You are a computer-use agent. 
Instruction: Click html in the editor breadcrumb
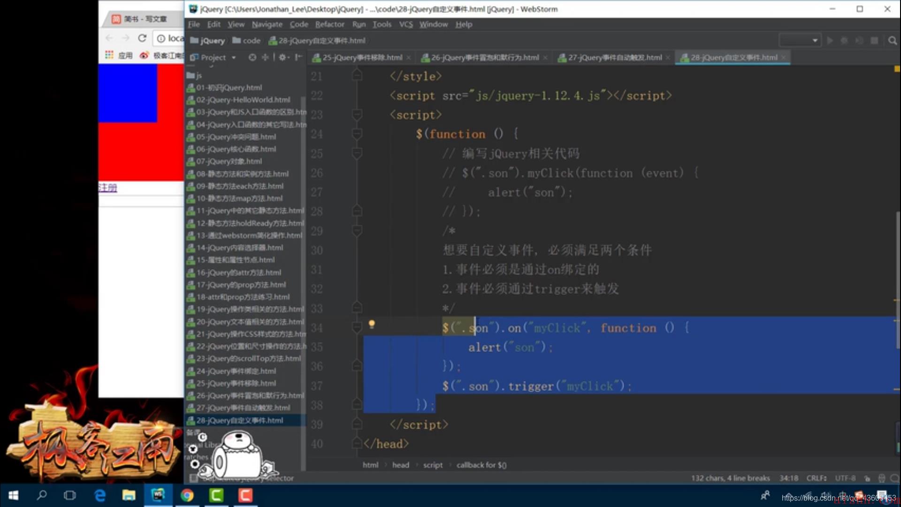(370, 465)
